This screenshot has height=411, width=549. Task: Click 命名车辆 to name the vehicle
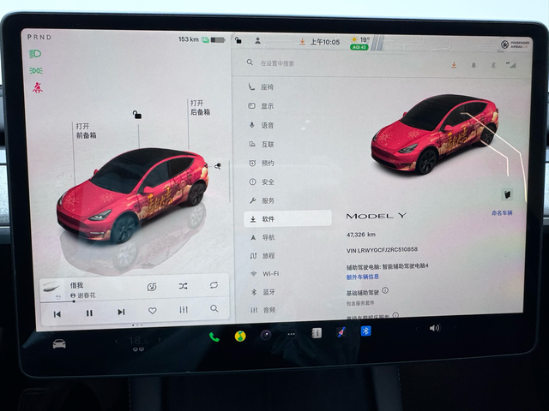(x=502, y=213)
